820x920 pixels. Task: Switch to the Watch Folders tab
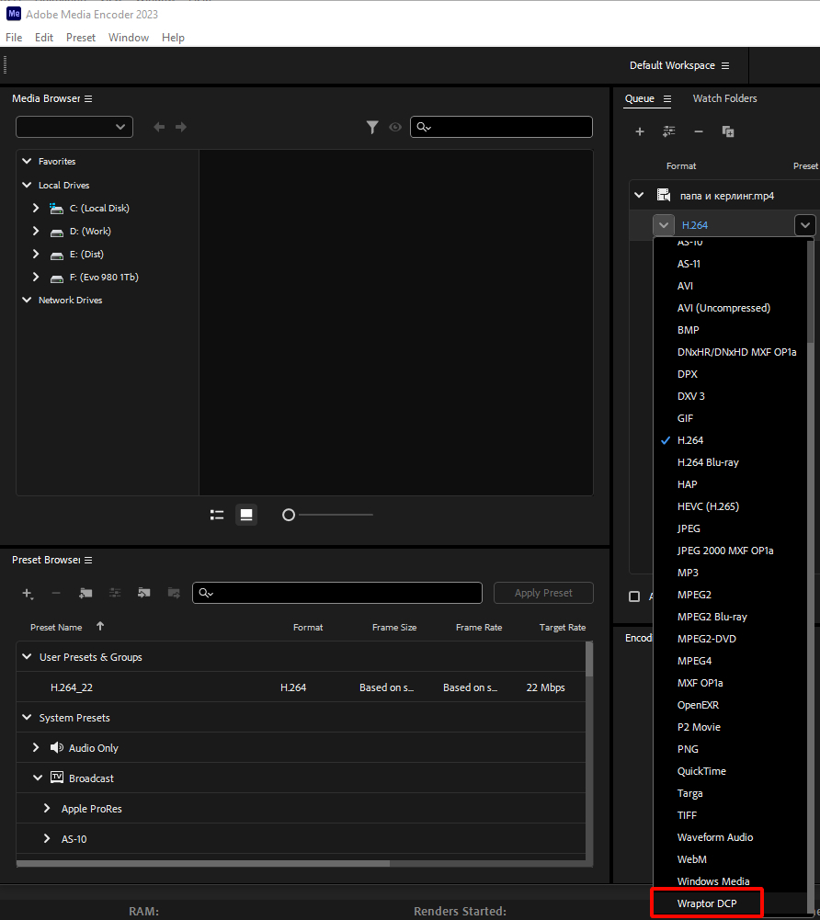724,98
